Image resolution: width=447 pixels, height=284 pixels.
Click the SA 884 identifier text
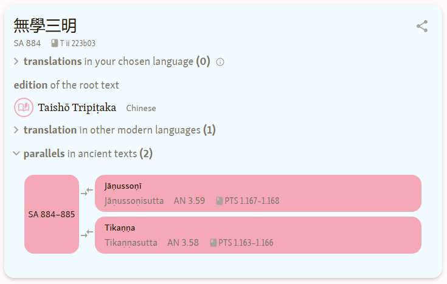click(x=27, y=43)
